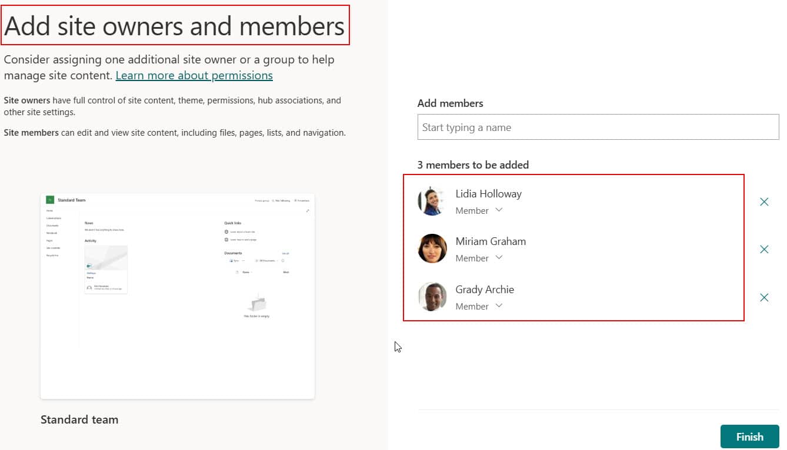Click Miriam Graham's avatar picture

click(x=432, y=249)
